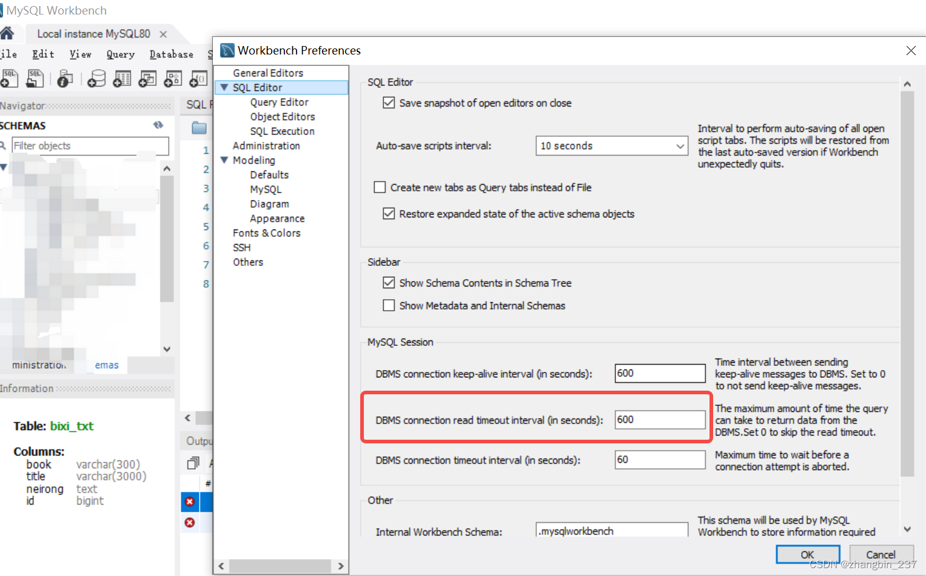Click the create new view icon
This screenshot has width=926, height=576.
click(147, 78)
